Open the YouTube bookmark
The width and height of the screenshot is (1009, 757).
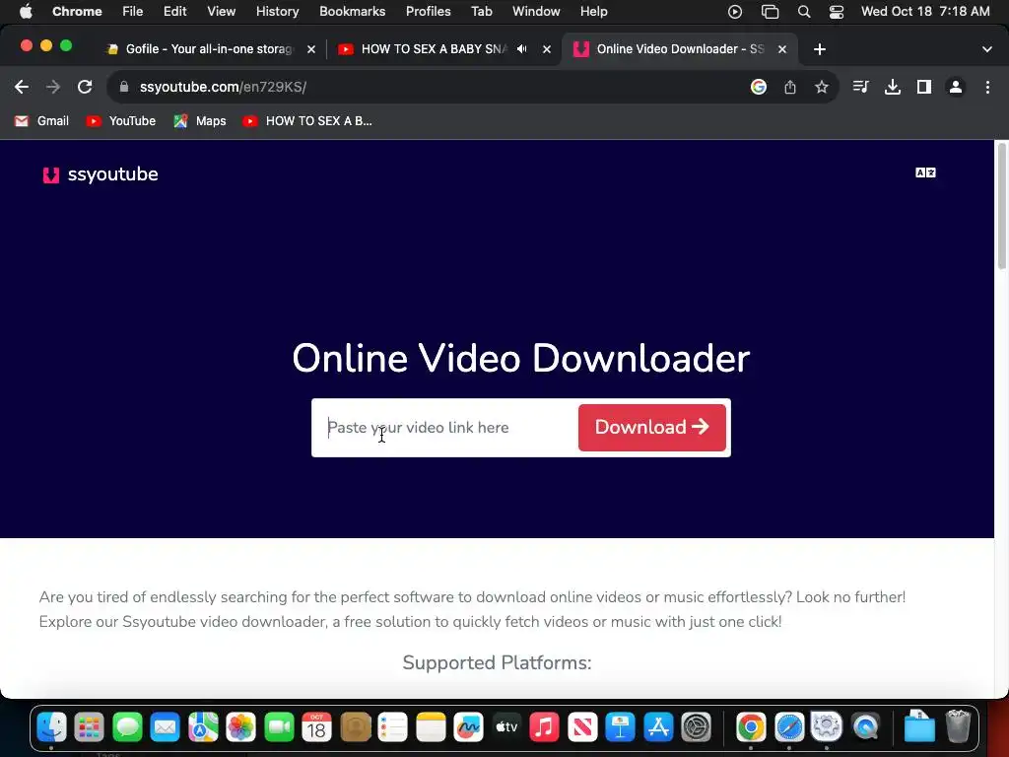pos(121,121)
